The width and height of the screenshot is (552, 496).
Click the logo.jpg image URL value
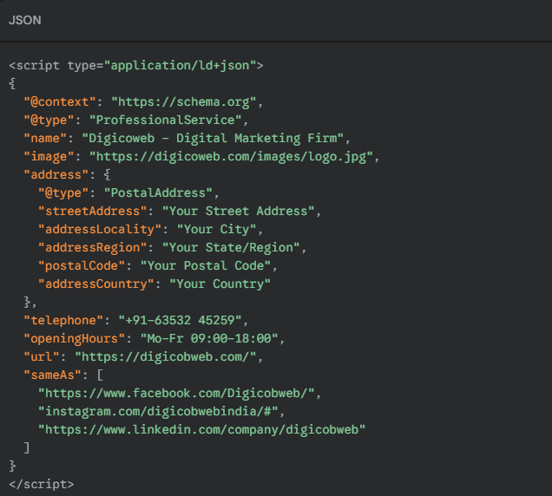pyautogui.click(x=231, y=157)
